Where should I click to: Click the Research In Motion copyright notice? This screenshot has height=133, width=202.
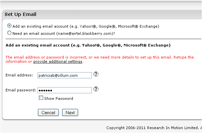(x=154, y=127)
